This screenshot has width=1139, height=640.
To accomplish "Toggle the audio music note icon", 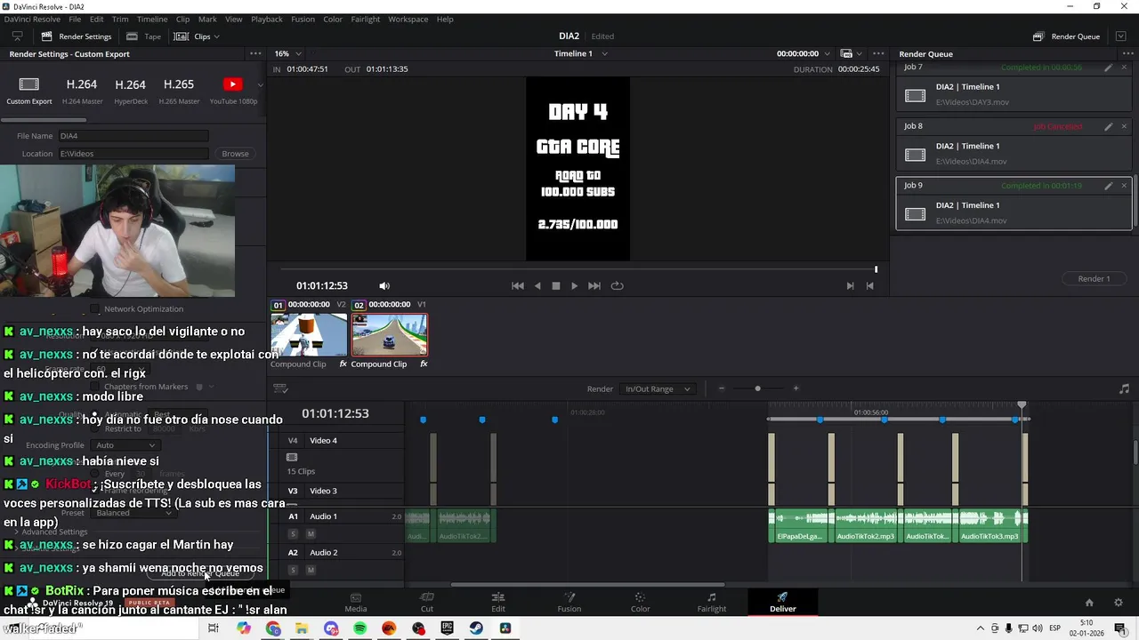I will coord(1124,388).
